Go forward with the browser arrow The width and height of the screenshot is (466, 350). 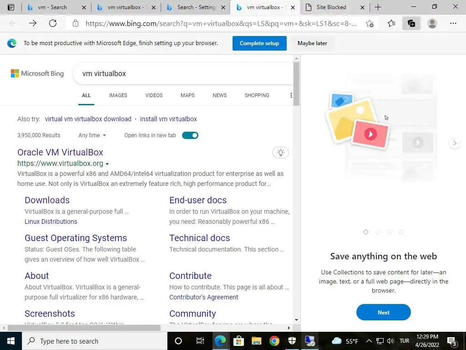(x=33, y=23)
